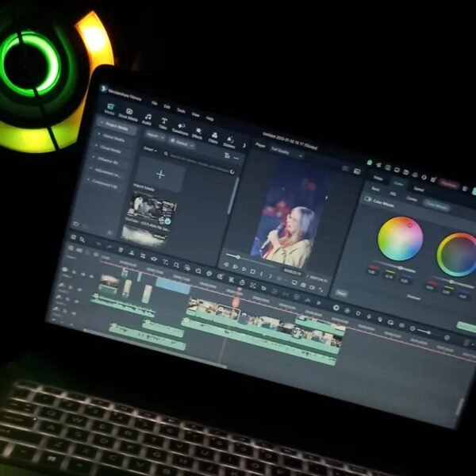Click the Purchase button
Viewport: 476px width, 476px height.
(x=449, y=184)
